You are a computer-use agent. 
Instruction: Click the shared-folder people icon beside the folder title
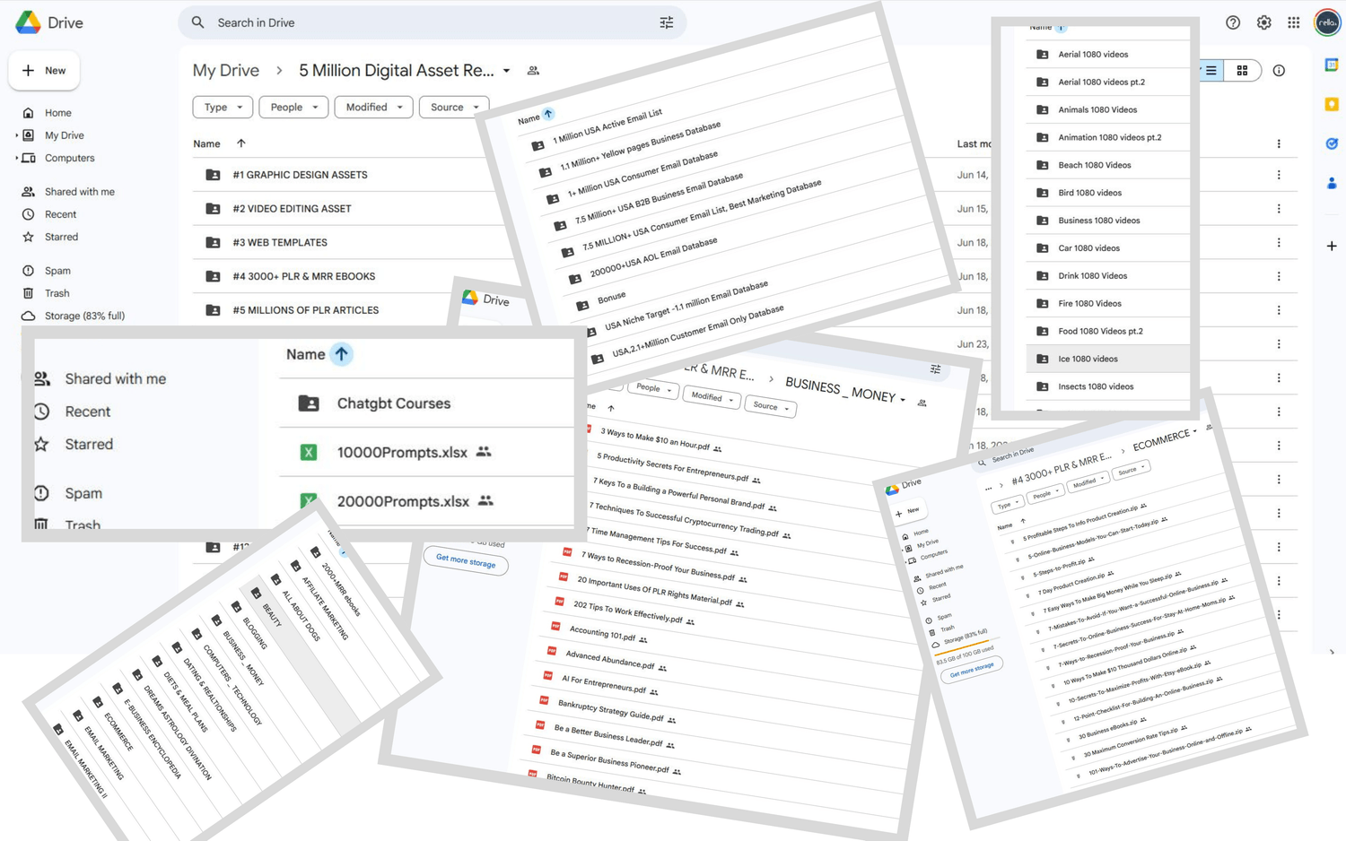coord(533,71)
